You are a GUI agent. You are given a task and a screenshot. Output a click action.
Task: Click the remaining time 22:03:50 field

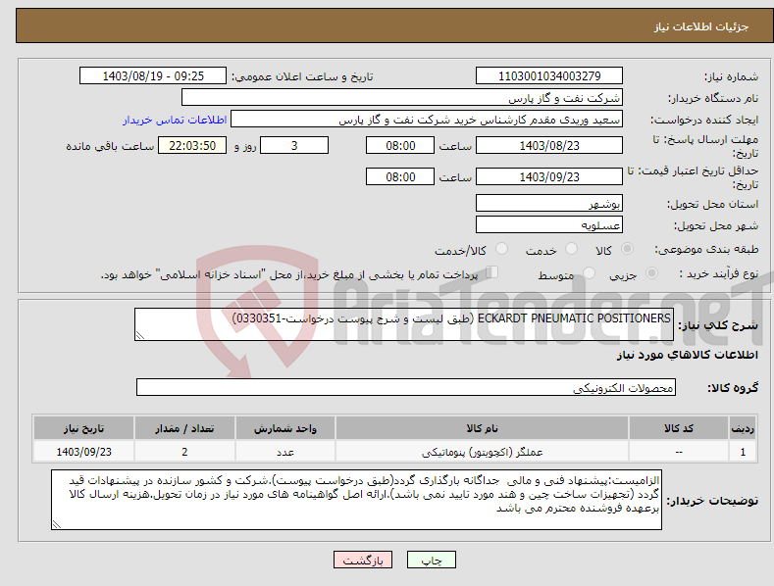(x=192, y=145)
